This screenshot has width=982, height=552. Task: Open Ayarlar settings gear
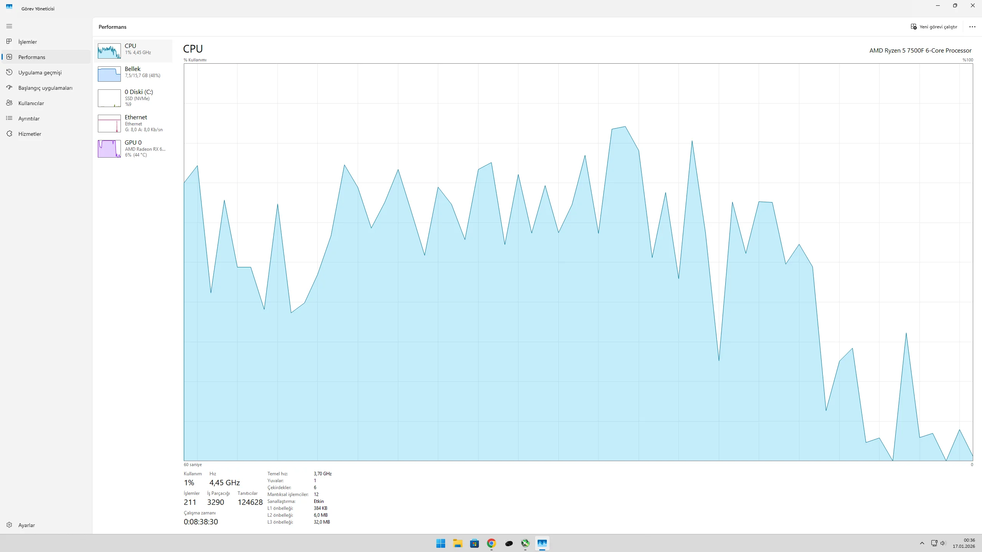coord(26,525)
